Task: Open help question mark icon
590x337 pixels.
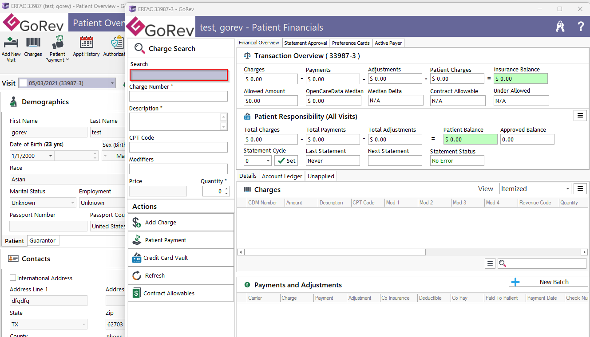Action: pos(580,27)
